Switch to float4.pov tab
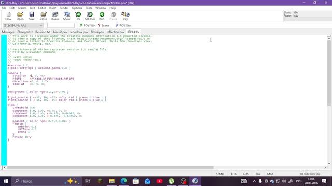Screen dimensions: 332x186 pos(98,32)
